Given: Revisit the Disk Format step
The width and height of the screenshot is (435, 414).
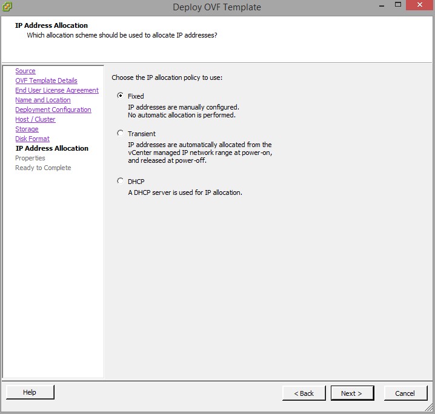Looking at the screenshot, I should [x=33, y=139].
